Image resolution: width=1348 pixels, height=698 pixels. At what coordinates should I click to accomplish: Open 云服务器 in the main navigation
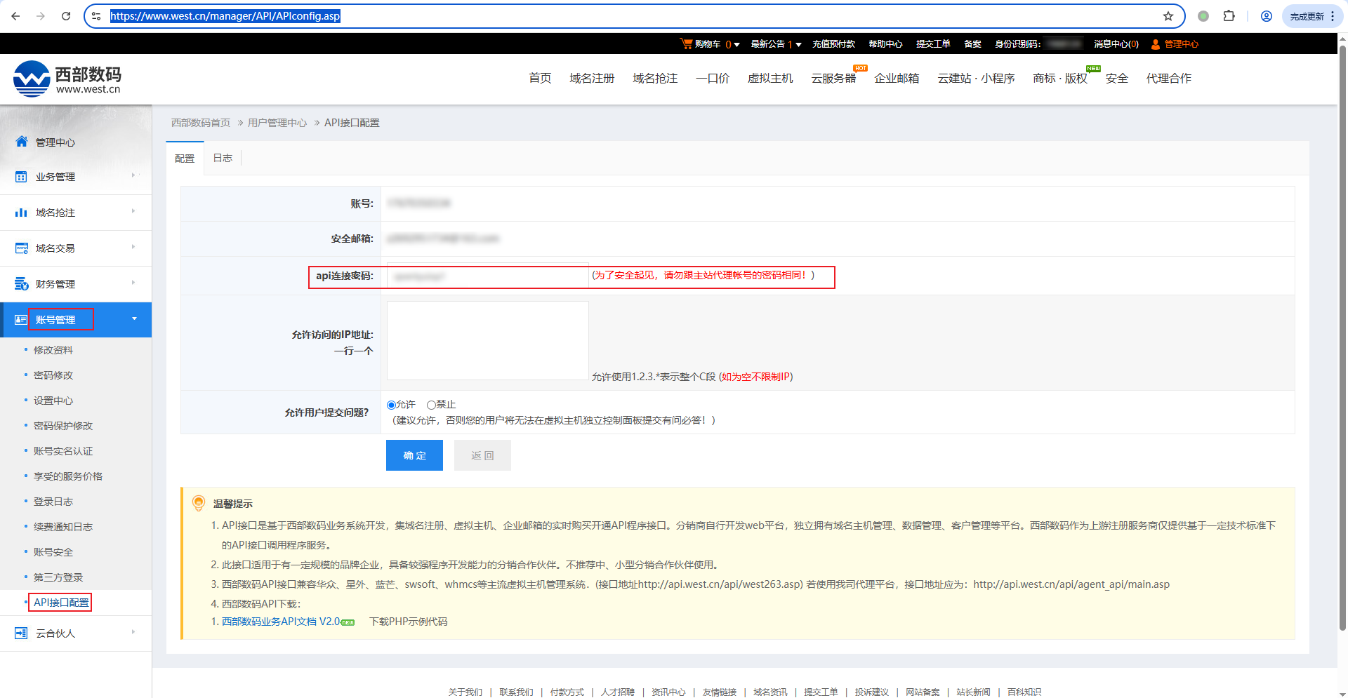click(833, 79)
